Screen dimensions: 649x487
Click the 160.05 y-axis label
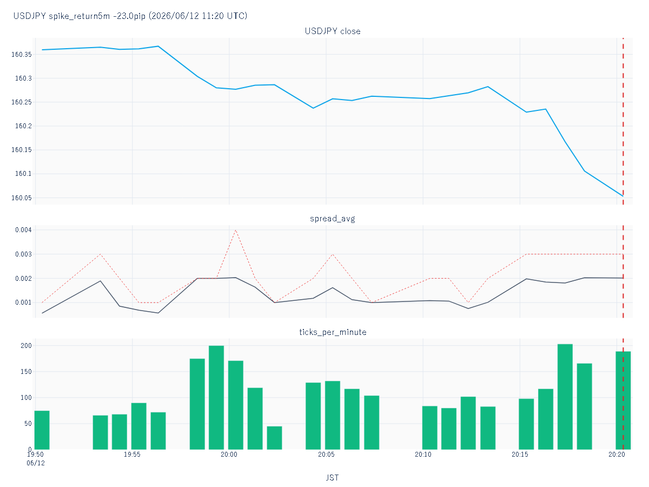tap(22, 198)
